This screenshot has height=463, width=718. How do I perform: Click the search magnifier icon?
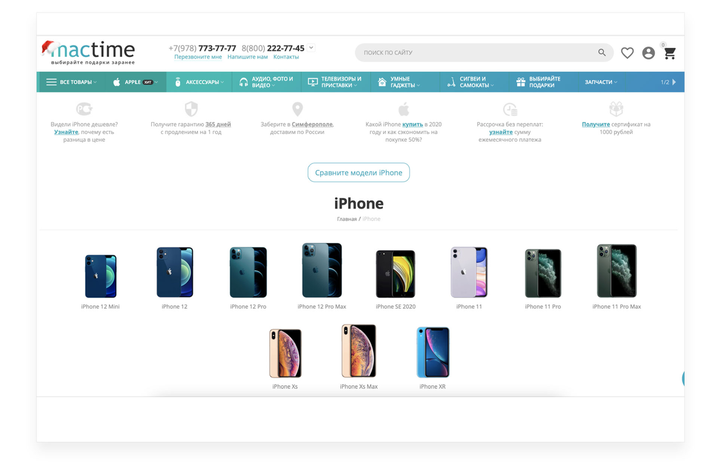pyautogui.click(x=602, y=53)
